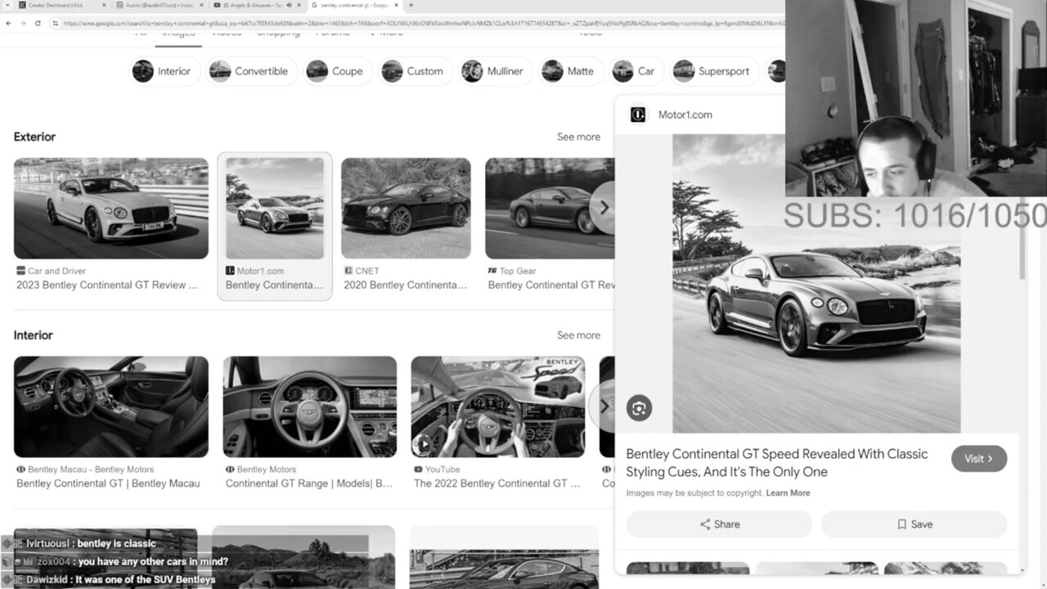
Task: Save the previewed image
Action: tap(914, 524)
